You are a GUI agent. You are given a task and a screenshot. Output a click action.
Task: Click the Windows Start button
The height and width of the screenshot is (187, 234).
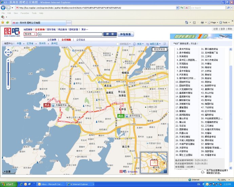8,184
